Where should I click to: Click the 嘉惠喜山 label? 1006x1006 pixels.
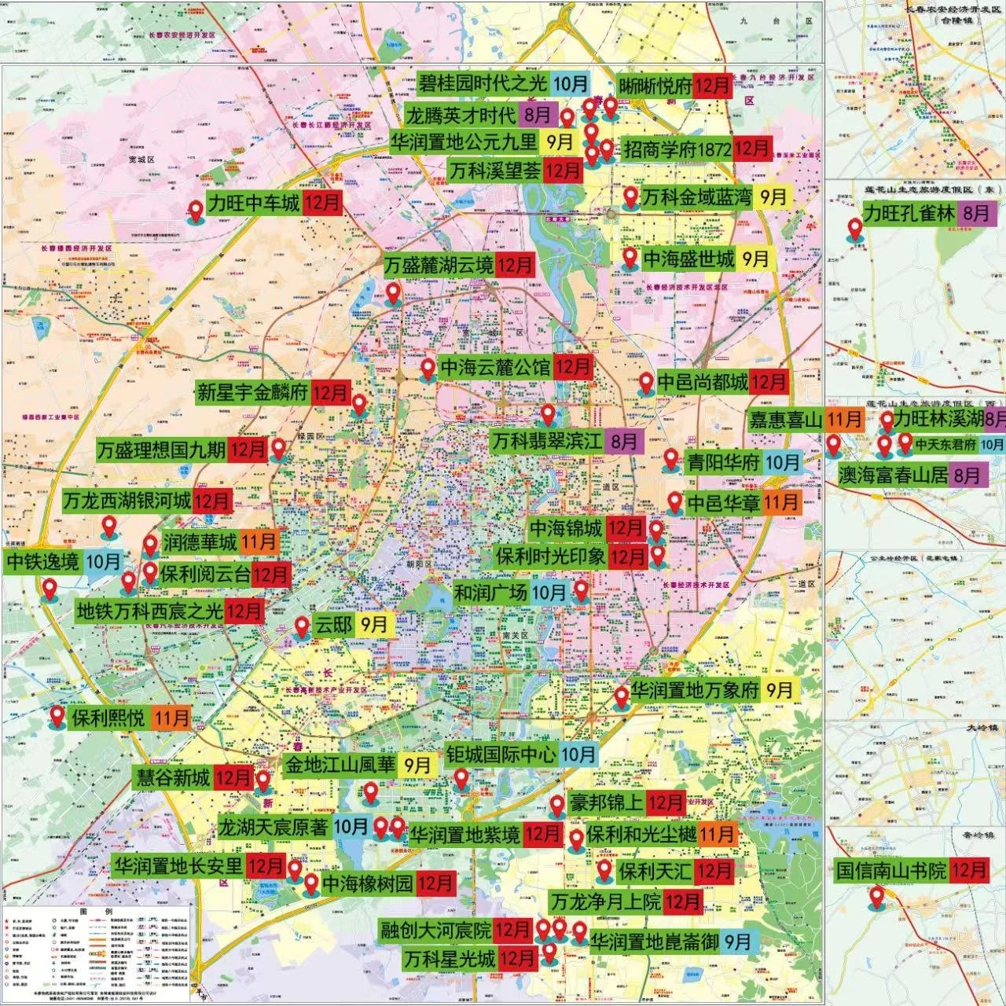click(x=786, y=420)
